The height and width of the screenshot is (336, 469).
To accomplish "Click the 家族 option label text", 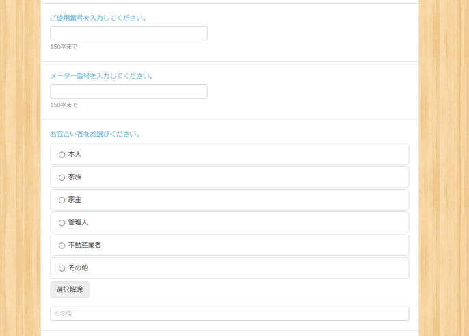I will (x=75, y=177).
